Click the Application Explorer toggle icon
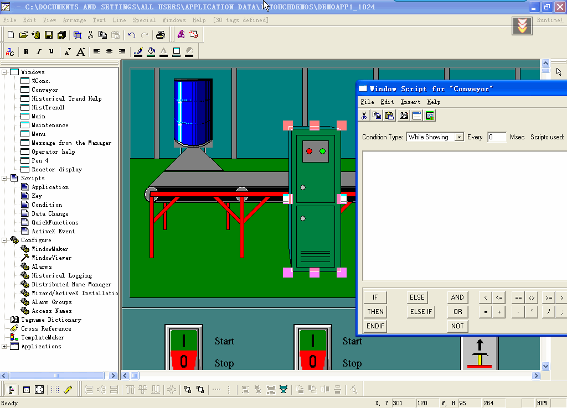 (11, 390)
